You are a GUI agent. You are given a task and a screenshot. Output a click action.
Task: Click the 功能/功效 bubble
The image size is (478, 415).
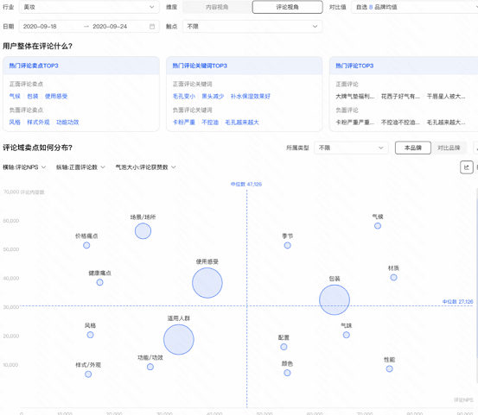(x=150, y=367)
